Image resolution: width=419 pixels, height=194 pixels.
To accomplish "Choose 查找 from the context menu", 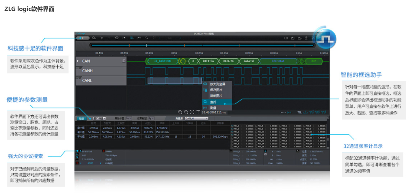I will [217, 102].
